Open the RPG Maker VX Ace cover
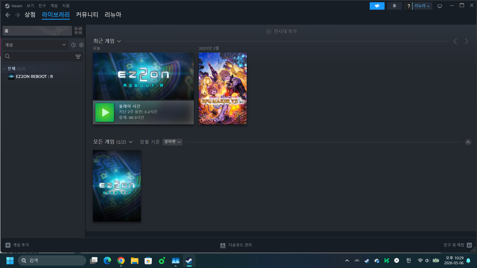Image resolution: width=477 pixels, height=268 pixels. tap(223, 88)
